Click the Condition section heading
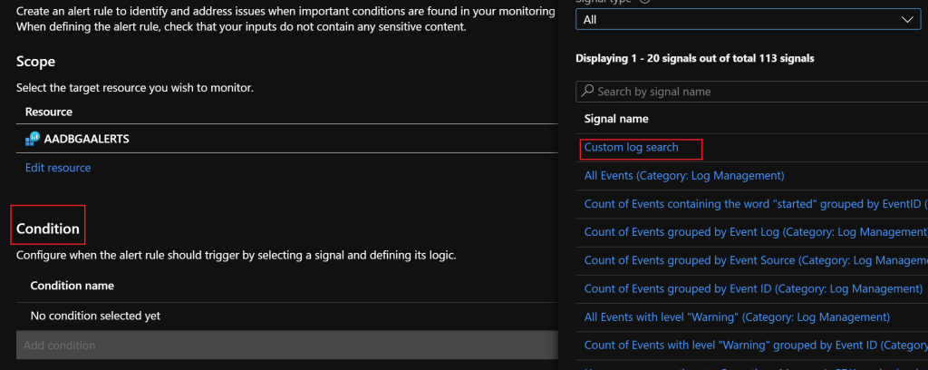The width and height of the screenshot is (928, 370). point(48,229)
